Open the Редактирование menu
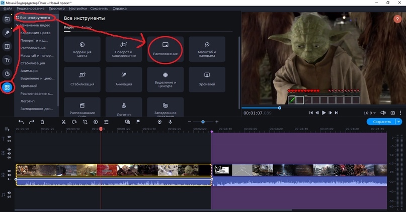Image resolution: width=406 pixels, height=212 pixels. (x=30, y=9)
